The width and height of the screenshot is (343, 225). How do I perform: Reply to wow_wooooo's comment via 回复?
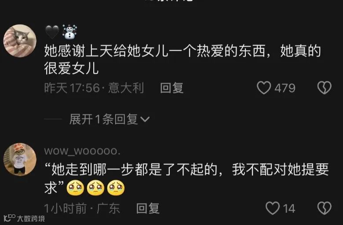coord(148,208)
